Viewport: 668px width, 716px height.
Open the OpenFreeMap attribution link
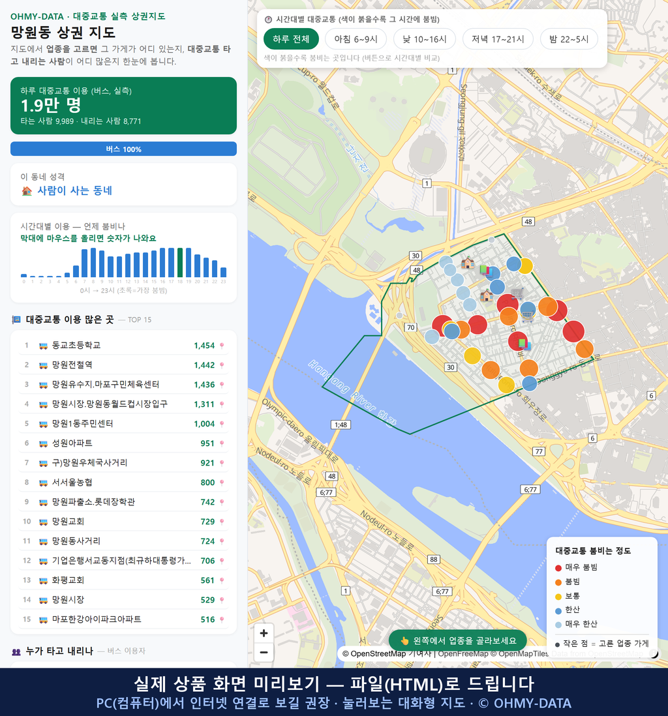pos(463,653)
